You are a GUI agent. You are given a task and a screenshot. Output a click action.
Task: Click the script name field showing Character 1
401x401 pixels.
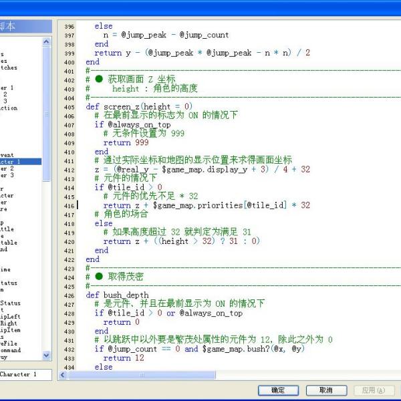pyautogui.click(x=25, y=374)
